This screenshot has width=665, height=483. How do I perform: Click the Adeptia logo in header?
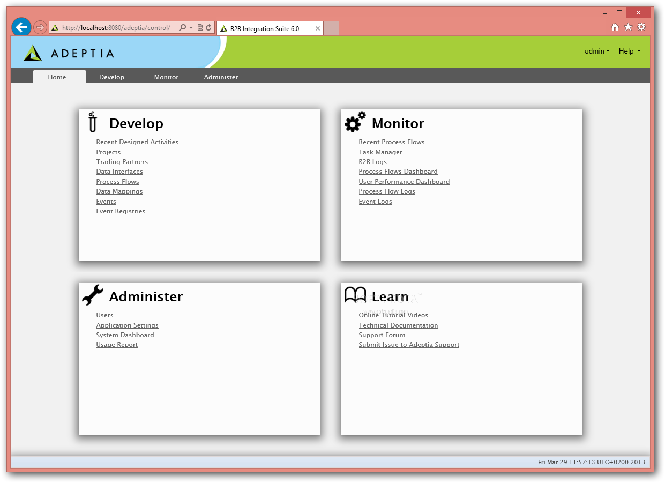[69, 53]
